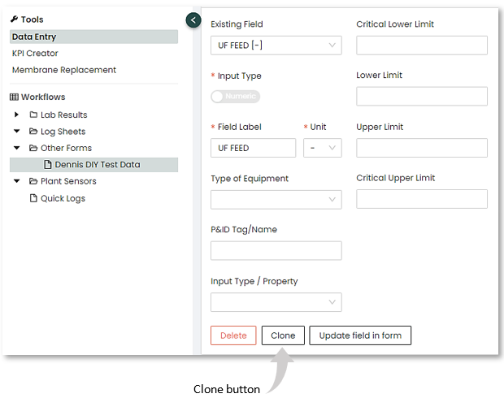Open the Unit dropdown
This screenshot has height=398, width=504.
pos(322,148)
